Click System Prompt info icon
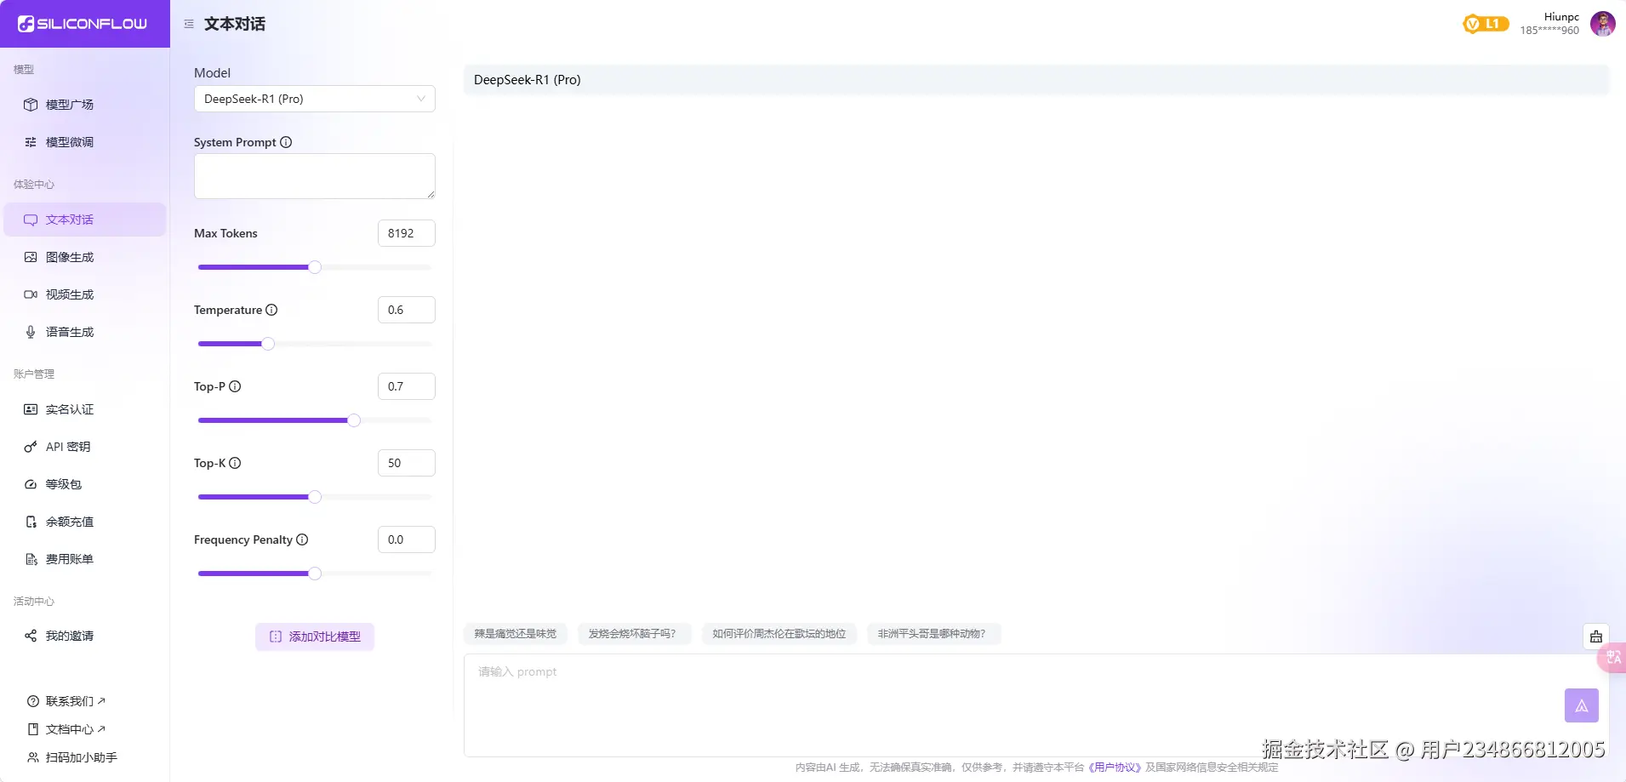Screen dimensions: 1626x782 tap(286, 142)
